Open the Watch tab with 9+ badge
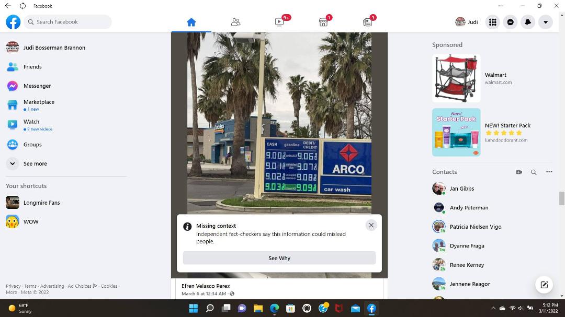The image size is (565, 317). coord(279,22)
